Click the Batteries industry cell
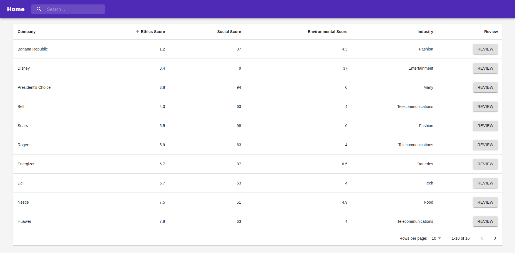 coord(425,164)
